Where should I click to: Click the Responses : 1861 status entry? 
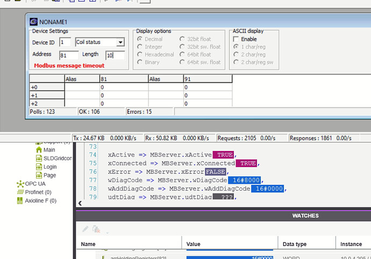click(324, 138)
